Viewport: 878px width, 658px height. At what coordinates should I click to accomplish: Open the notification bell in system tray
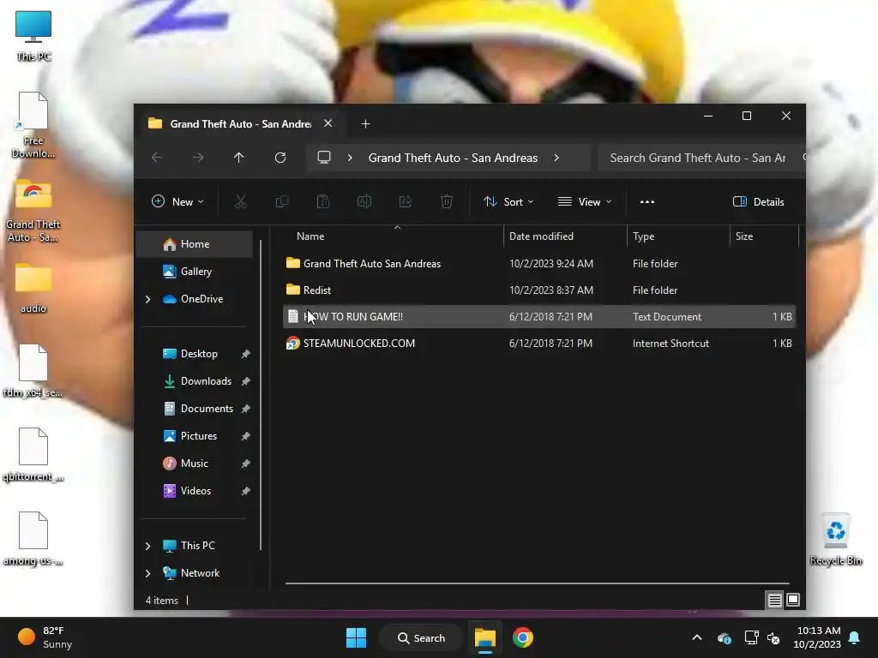855,637
